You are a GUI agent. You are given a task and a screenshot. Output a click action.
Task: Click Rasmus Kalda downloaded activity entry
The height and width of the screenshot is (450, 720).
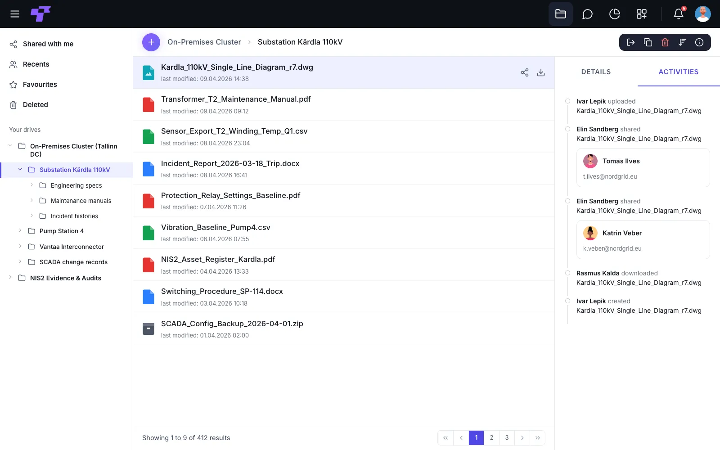pos(639,278)
